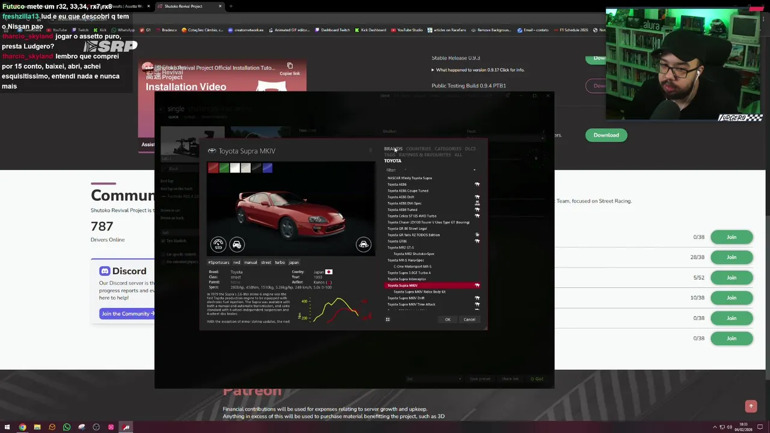This screenshot has width=770, height=433.
Task: Select the blue paint skin swatch
Action: click(267, 168)
